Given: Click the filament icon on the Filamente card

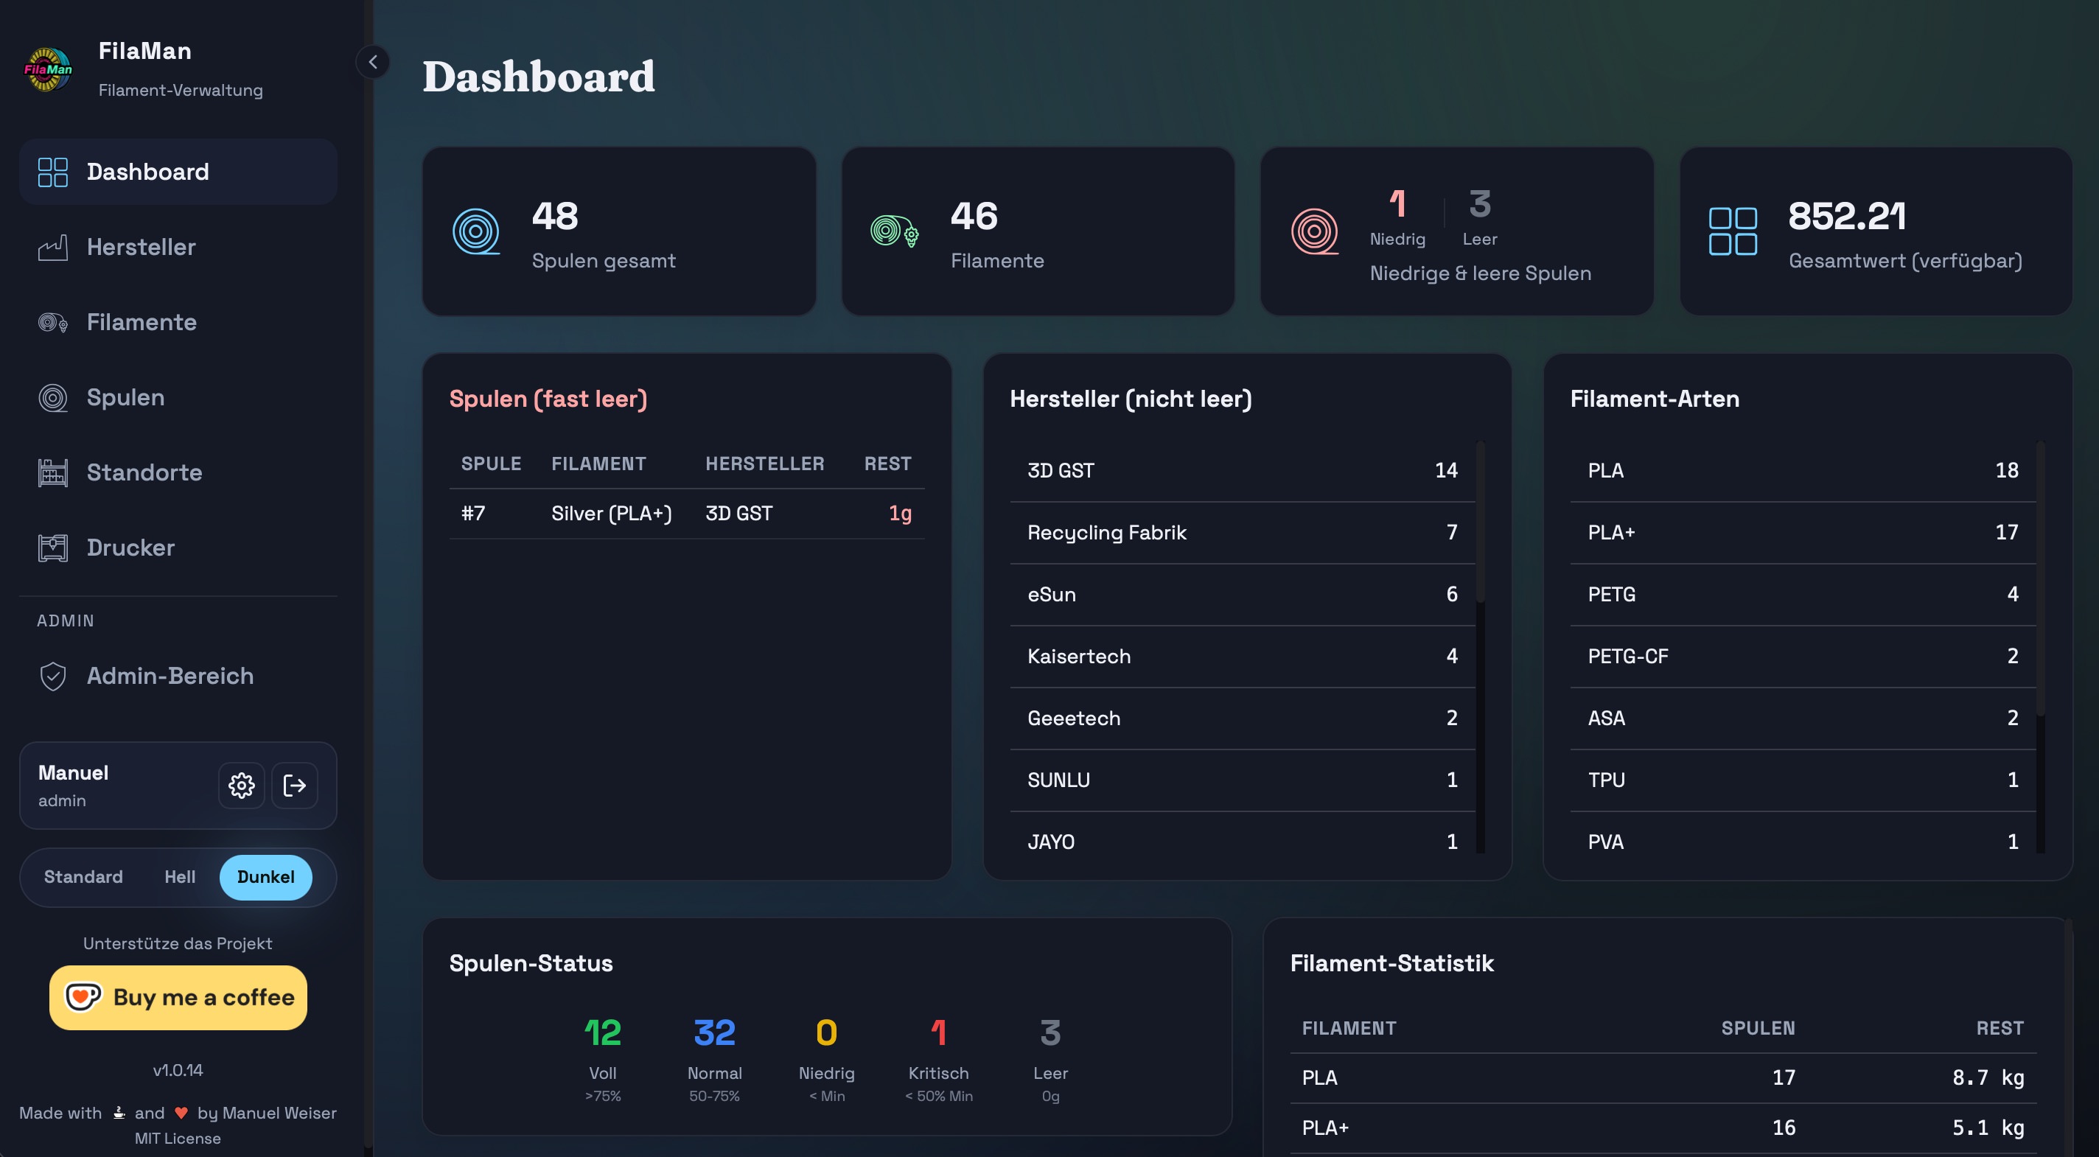Looking at the screenshot, I should 894,231.
